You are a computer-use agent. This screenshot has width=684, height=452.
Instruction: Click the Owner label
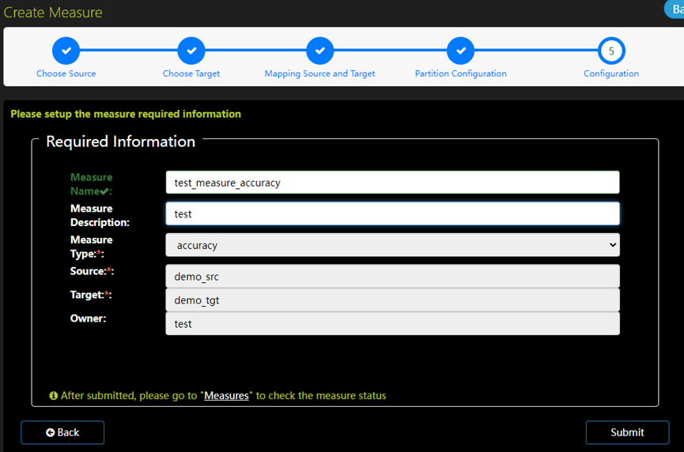click(88, 318)
